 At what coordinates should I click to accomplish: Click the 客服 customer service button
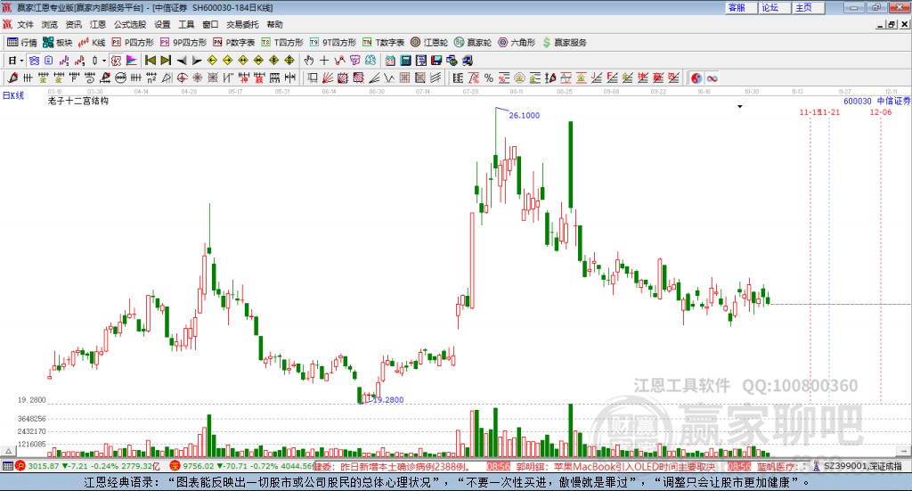tap(741, 7)
